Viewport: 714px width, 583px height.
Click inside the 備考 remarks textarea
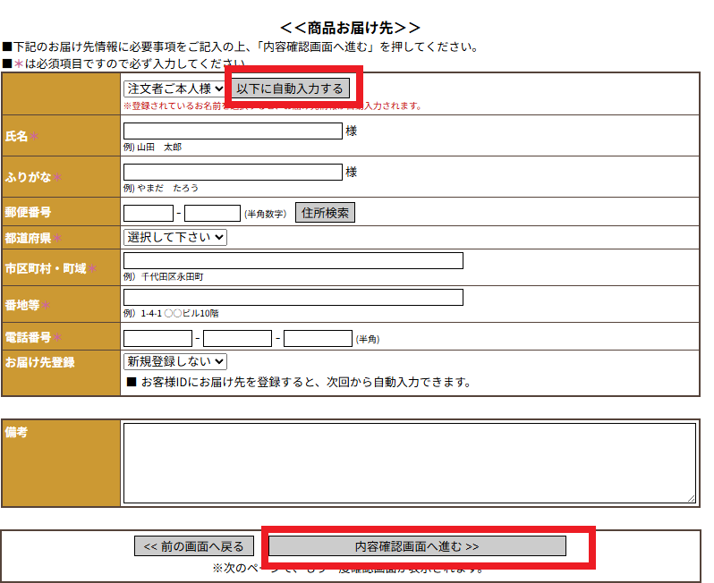tap(409, 462)
